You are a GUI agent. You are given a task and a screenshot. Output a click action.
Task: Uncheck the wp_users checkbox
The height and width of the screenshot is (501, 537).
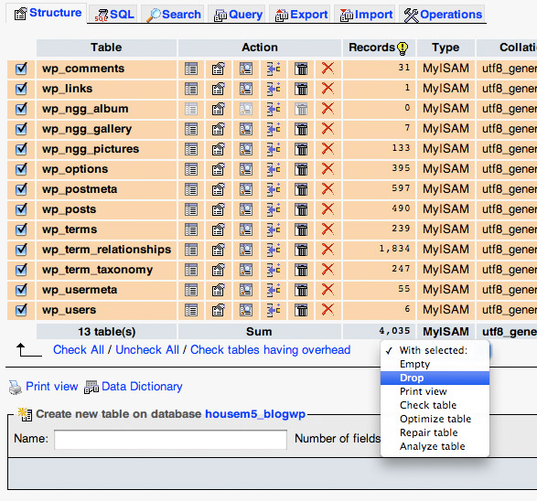pos(21,311)
